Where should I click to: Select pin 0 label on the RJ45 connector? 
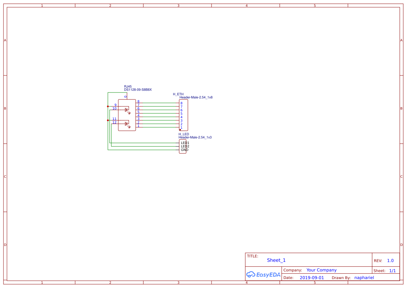(125, 97)
